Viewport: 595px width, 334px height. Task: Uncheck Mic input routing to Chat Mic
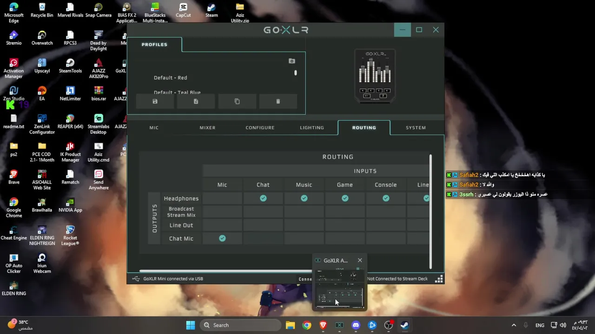pyautogui.click(x=222, y=238)
